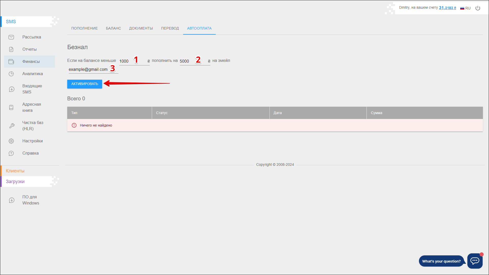The image size is (489, 275).
Task: Click the Входящие SMS download icon
Action: (x=12, y=89)
